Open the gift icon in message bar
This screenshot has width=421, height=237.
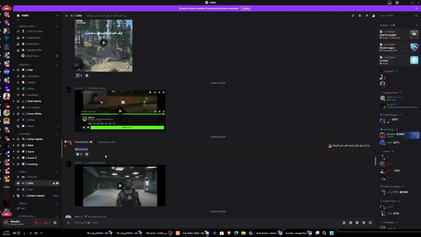pyautogui.click(x=344, y=223)
